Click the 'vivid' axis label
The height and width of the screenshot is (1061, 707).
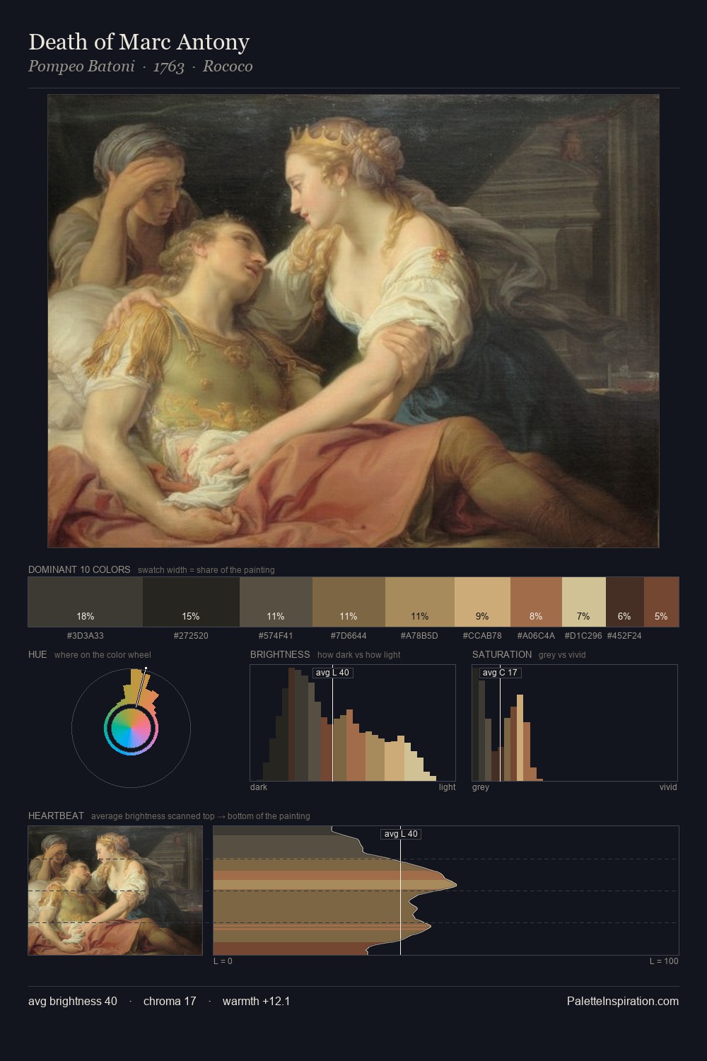(668, 787)
